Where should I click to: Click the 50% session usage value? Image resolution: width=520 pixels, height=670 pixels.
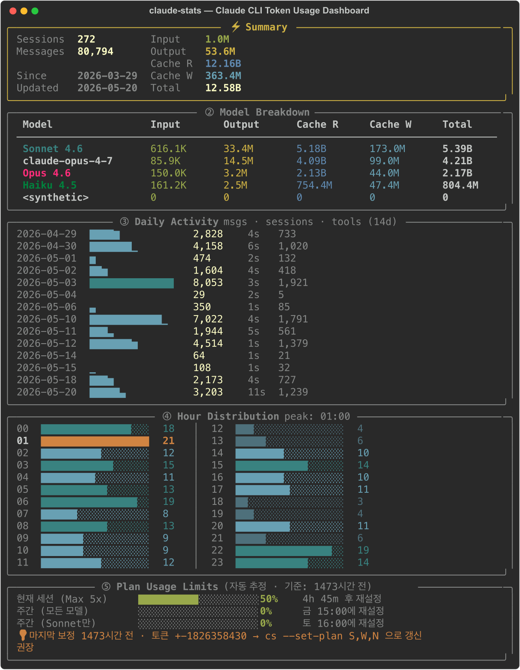pos(269,599)
